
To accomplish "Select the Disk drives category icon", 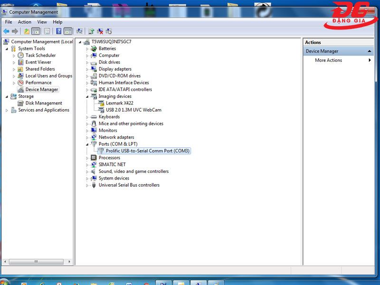I will click(x=94, y=63).
